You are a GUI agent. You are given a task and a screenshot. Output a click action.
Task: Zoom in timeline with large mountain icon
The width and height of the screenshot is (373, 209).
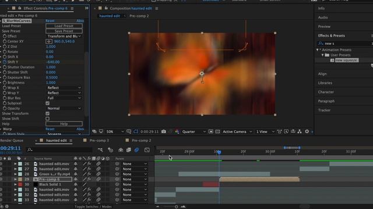tap(183, 207)
